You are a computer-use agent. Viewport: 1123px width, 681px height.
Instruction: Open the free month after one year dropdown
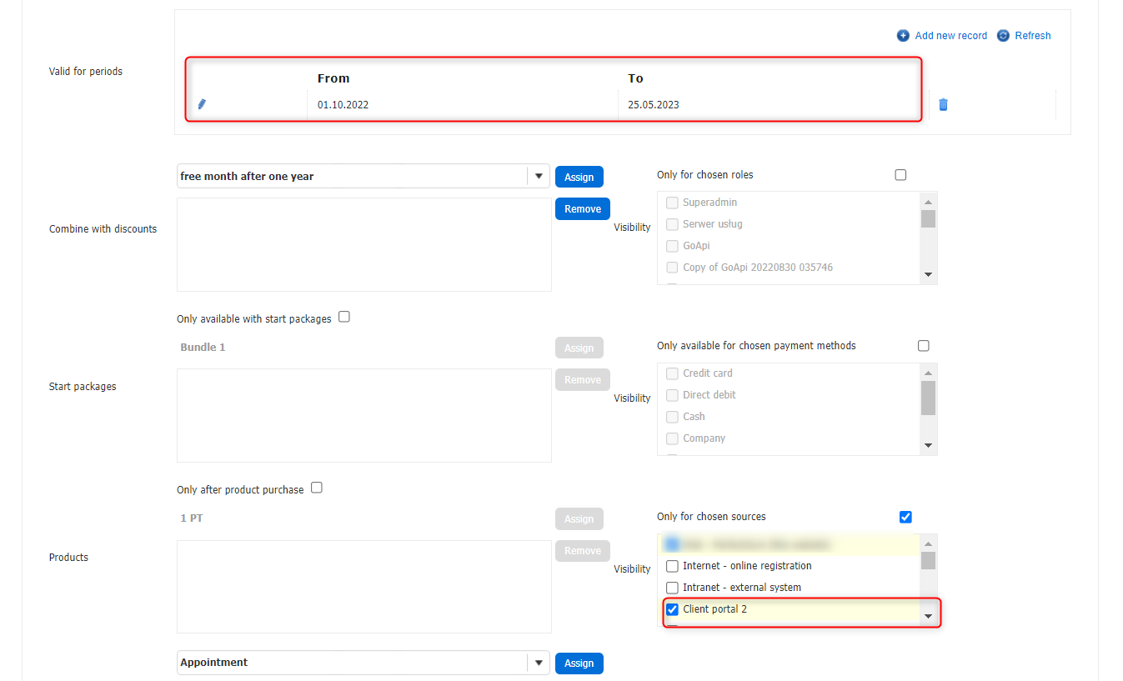(x=538, y=177)
